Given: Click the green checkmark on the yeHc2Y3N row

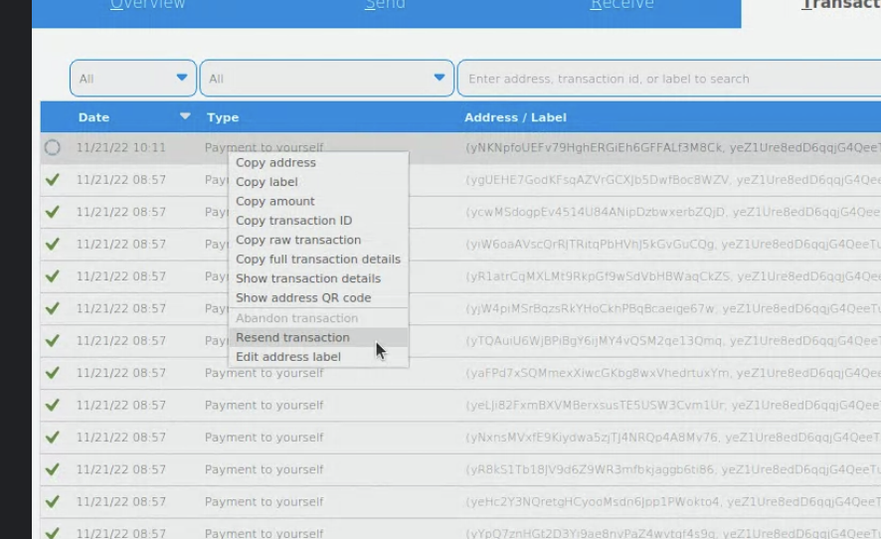Looking at the screenshot, I should tap(53, 501).
